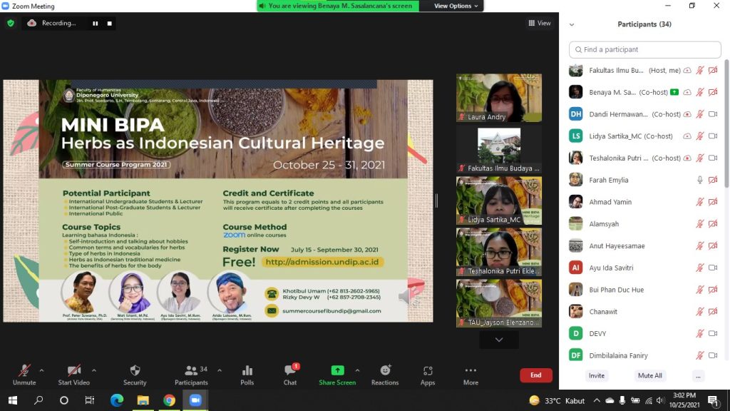
Task: Pause the recording
Action: (x=95, y=23)
